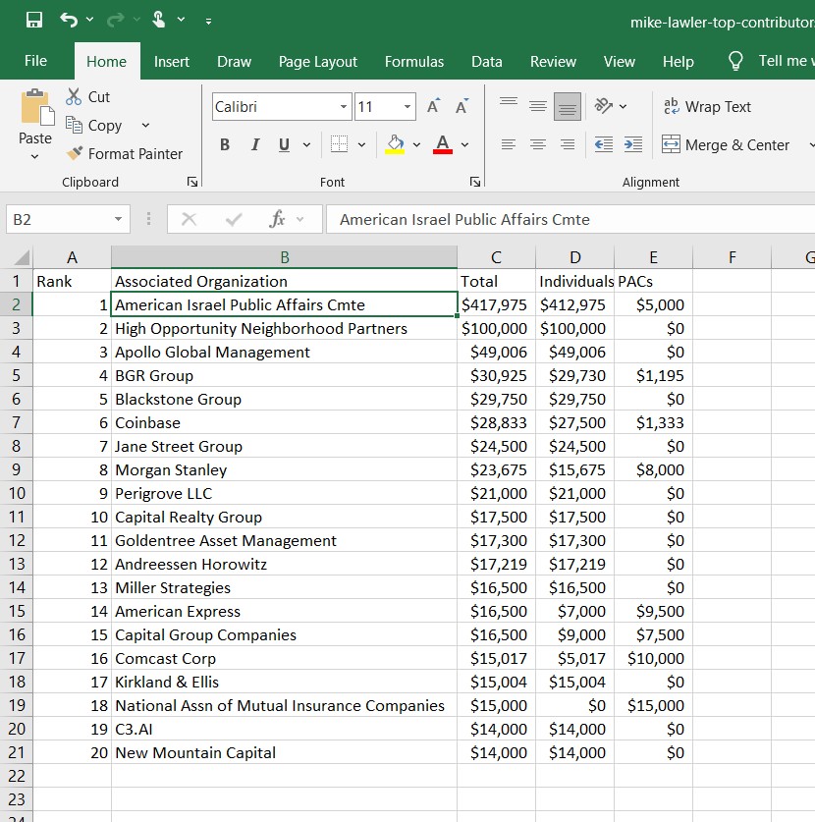Open the undo history dropdown
This screenshot has height=822, width=815.
tap(90, 20)
